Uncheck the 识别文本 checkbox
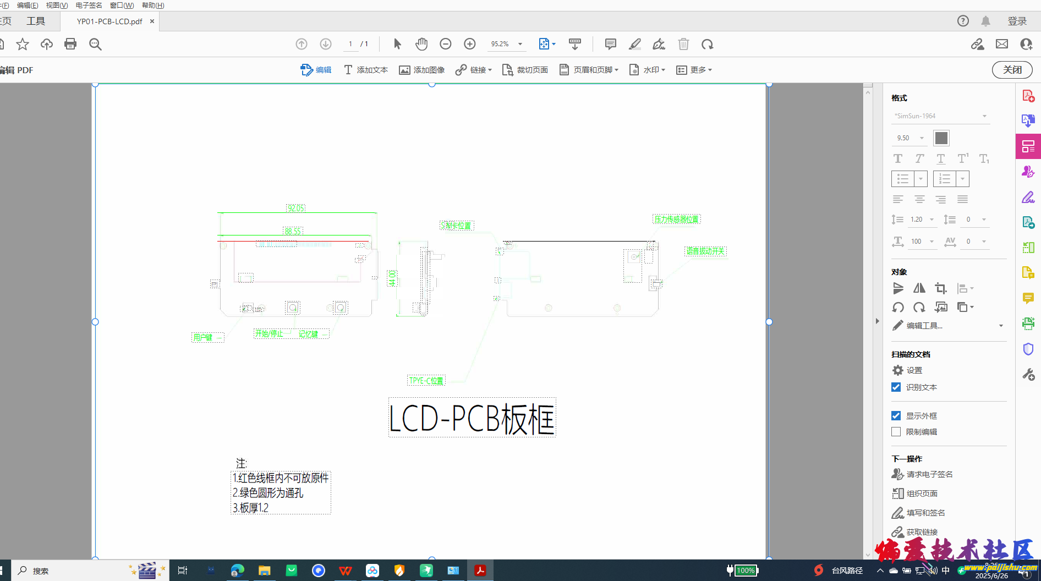The width and height of the screenshot is (1041, 581). point(896,387)
